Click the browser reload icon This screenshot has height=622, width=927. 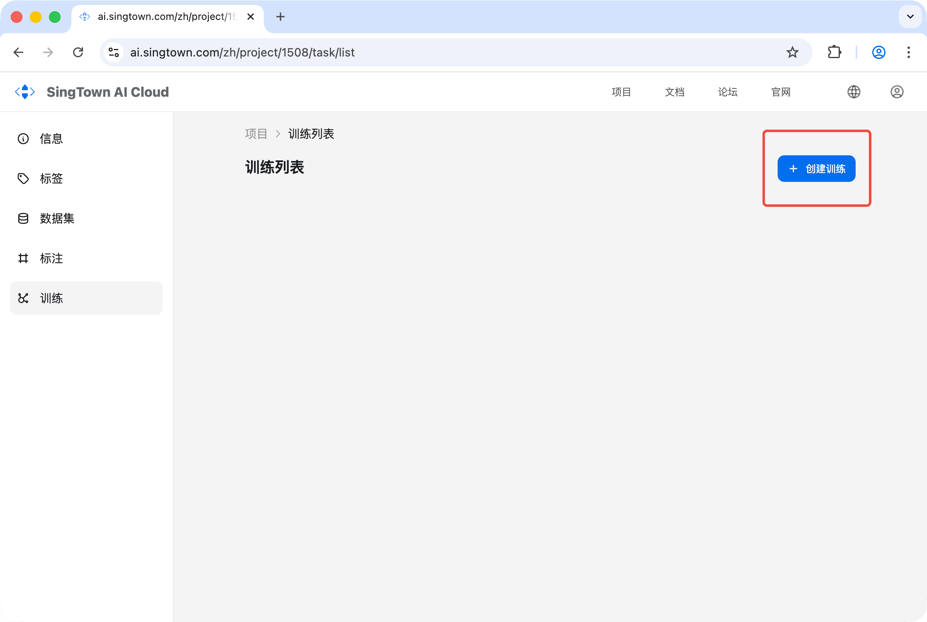[78, 52]
